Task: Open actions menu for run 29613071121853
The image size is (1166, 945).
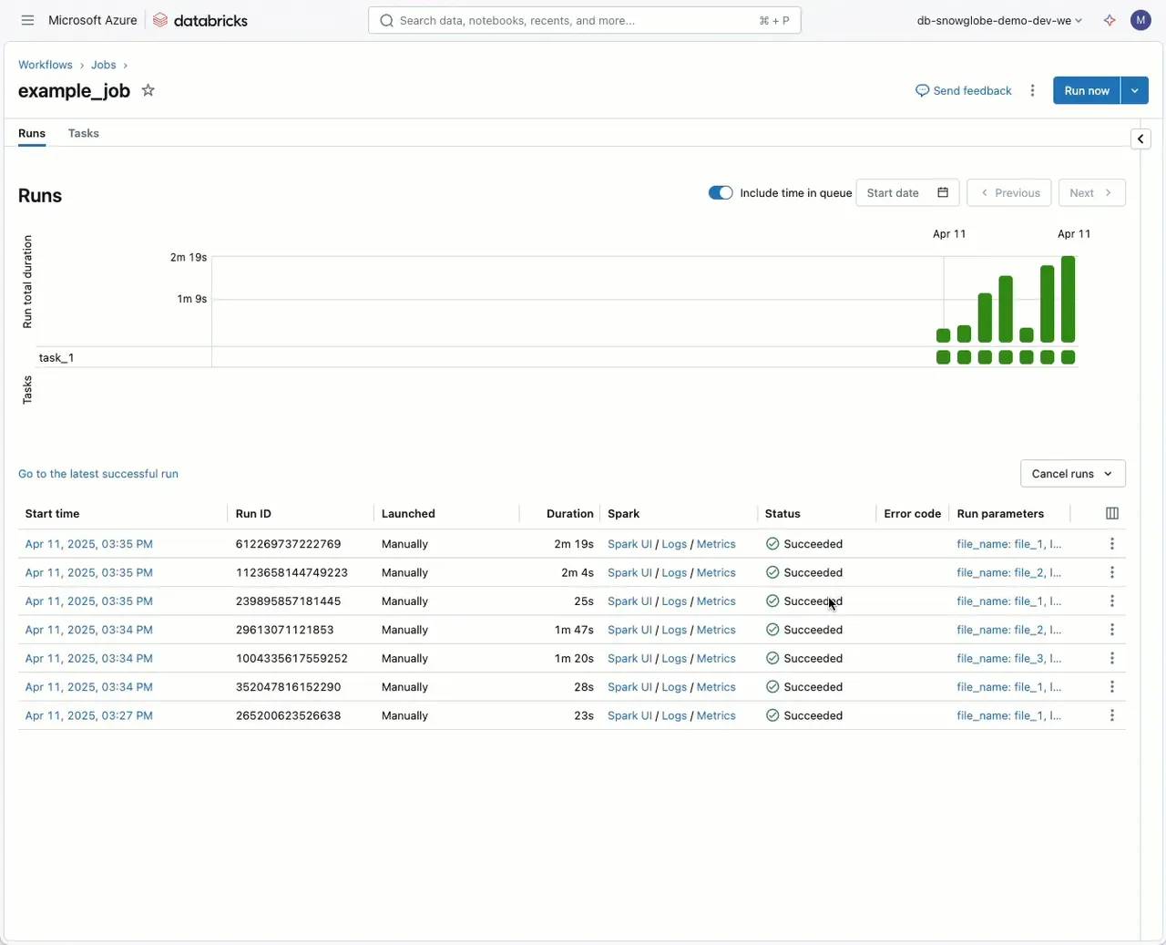Action: point(1112,630)
